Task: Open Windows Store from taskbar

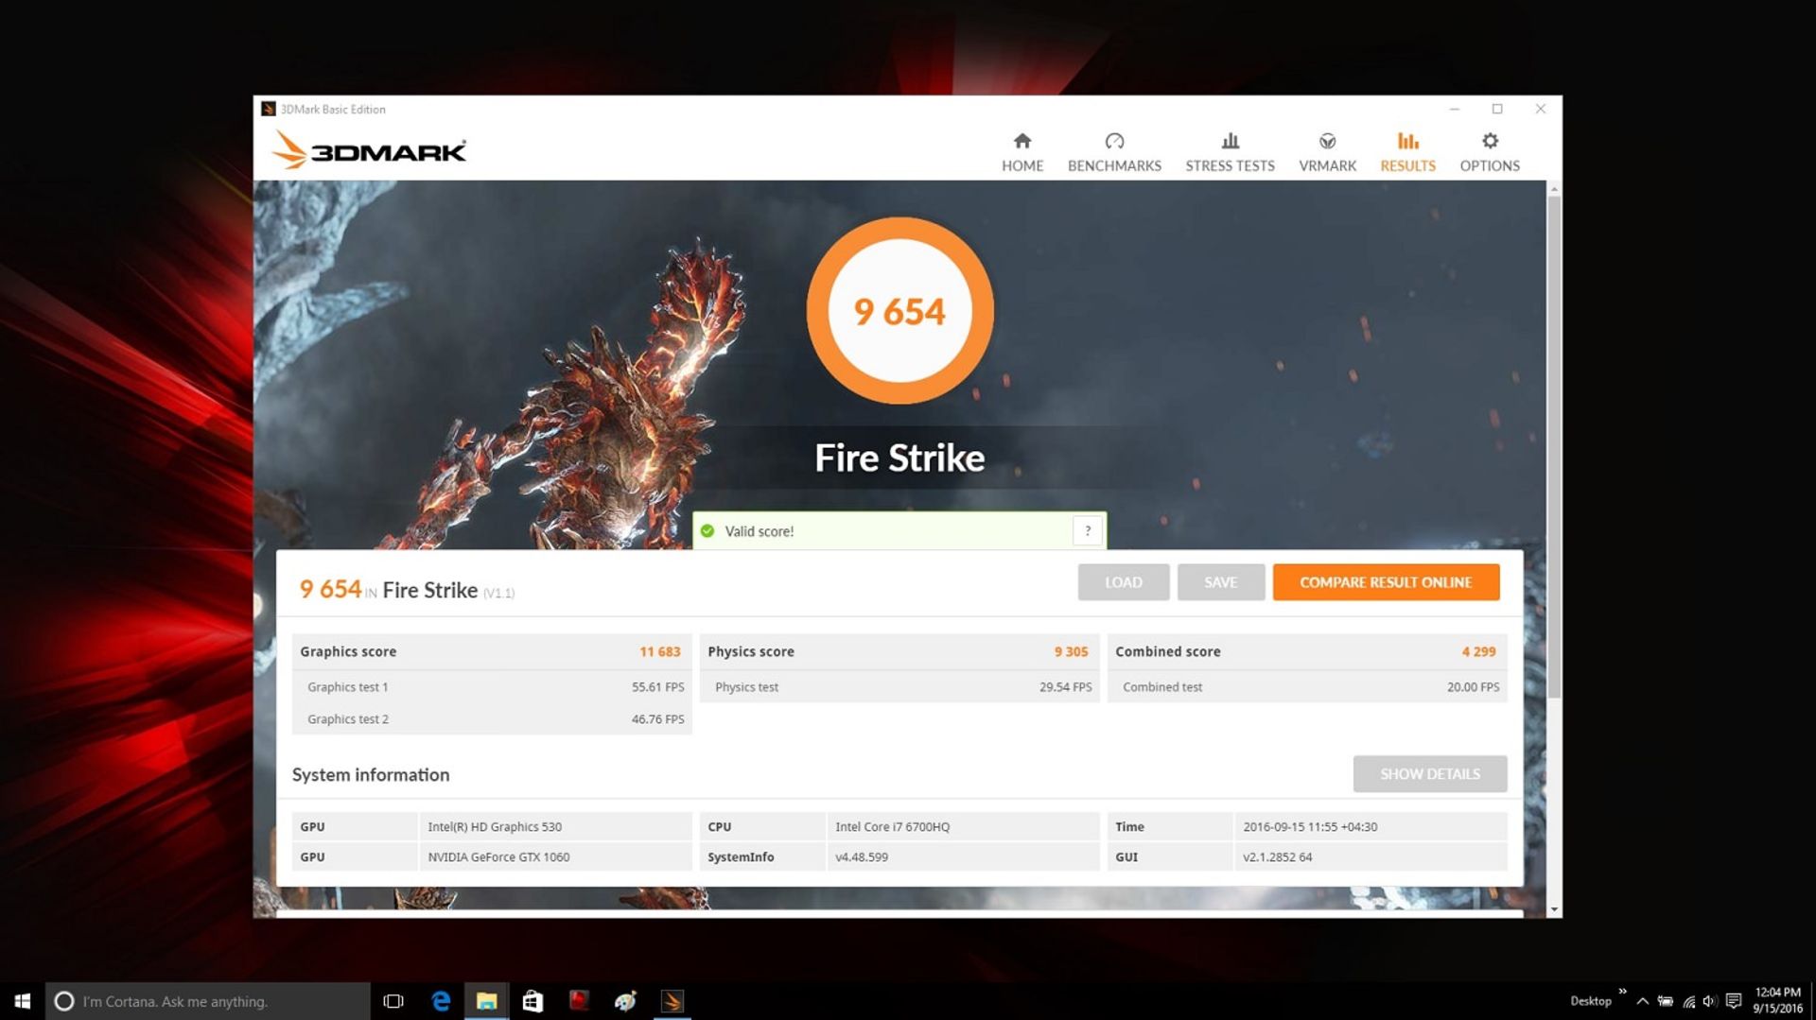Action: (533, 1001)
